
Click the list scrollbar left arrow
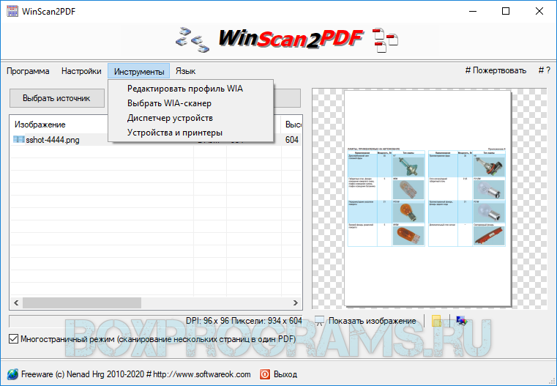pyautogui.click(x=16, y=303)
